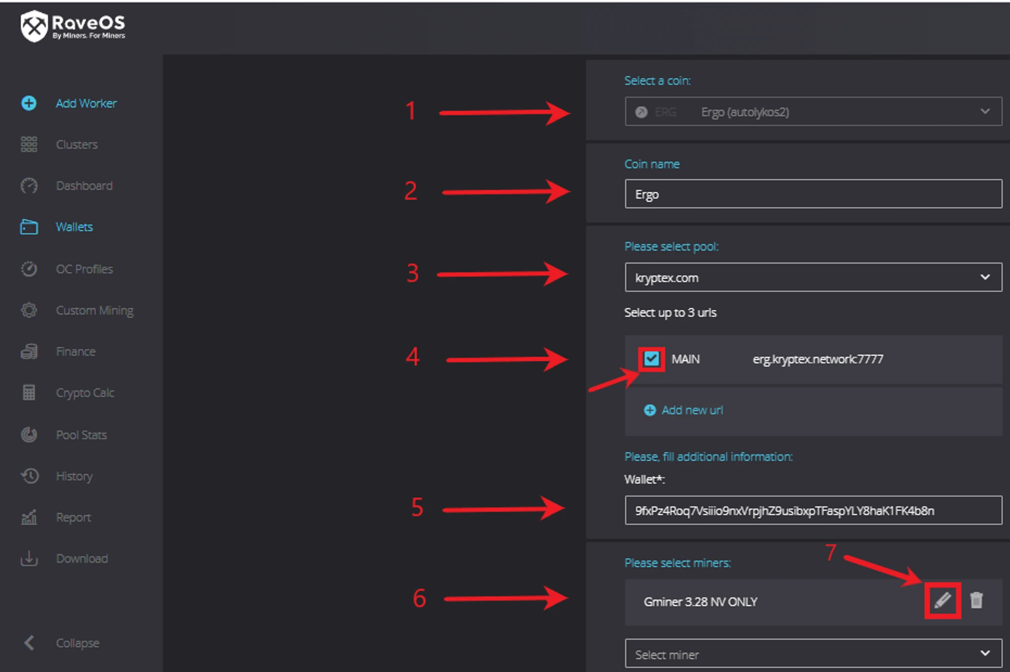
Task: Delete Gminer 3.28 using trash icon
Action: [976, 600]
